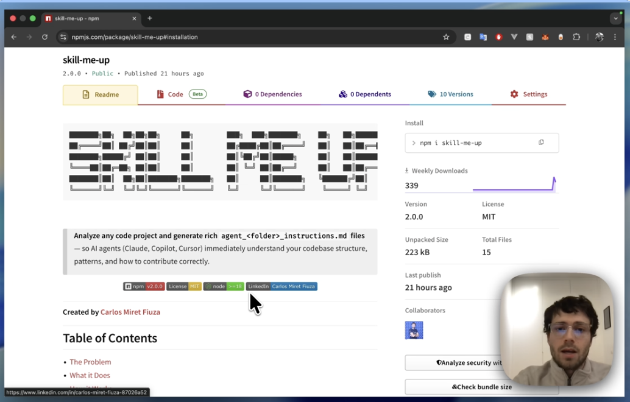This screenshot has width=630, height=402.
Task: Click the 339 weekly downloads value
Action: click(411, 186)
